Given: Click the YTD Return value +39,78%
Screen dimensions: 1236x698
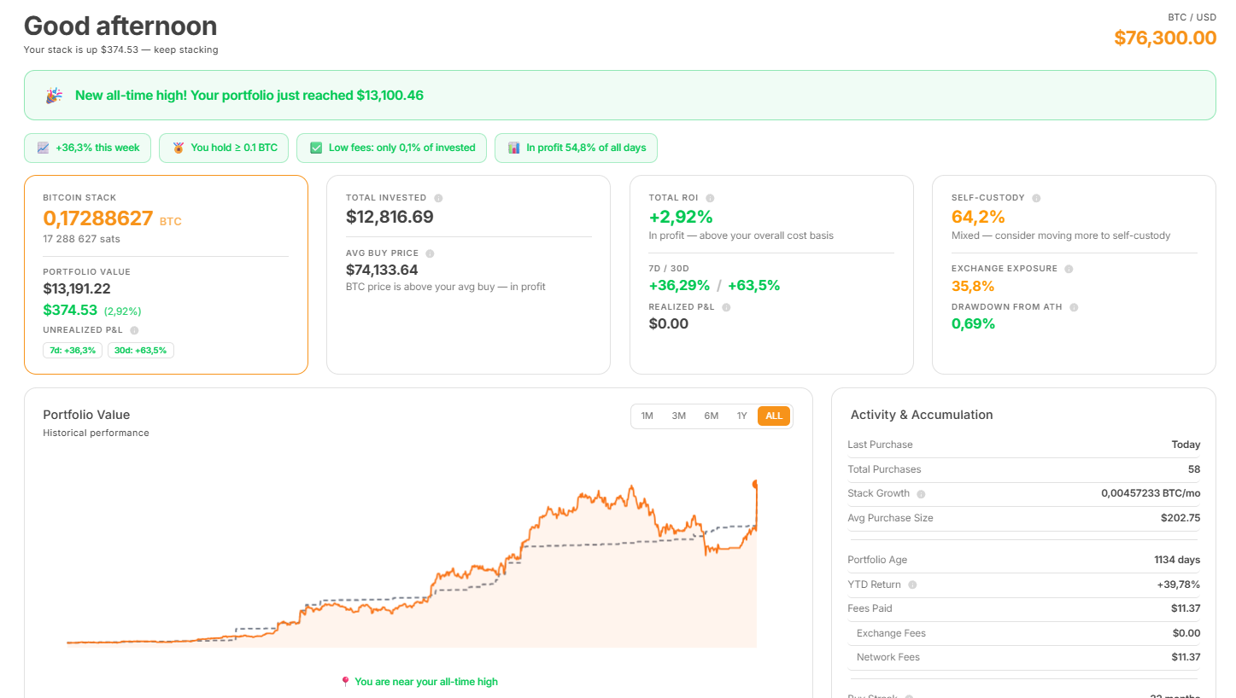Looking at the screenshot, I should tap(1179, 585).
